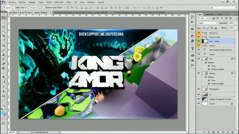239x134 pixels.
Task: Expand the 'Grupo 1' group arrow
Action: pyautogui.click(x=203, y=45)
